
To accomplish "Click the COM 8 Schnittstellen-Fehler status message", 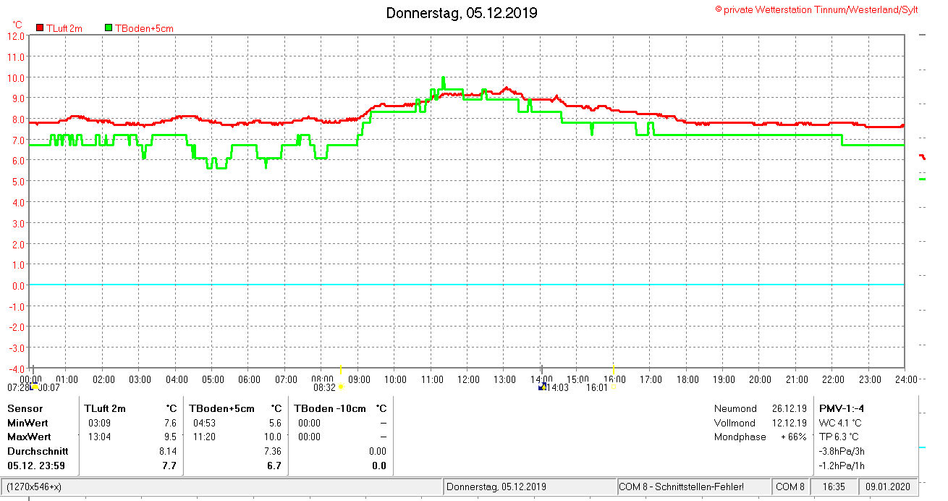I will [x=681, y=487].
